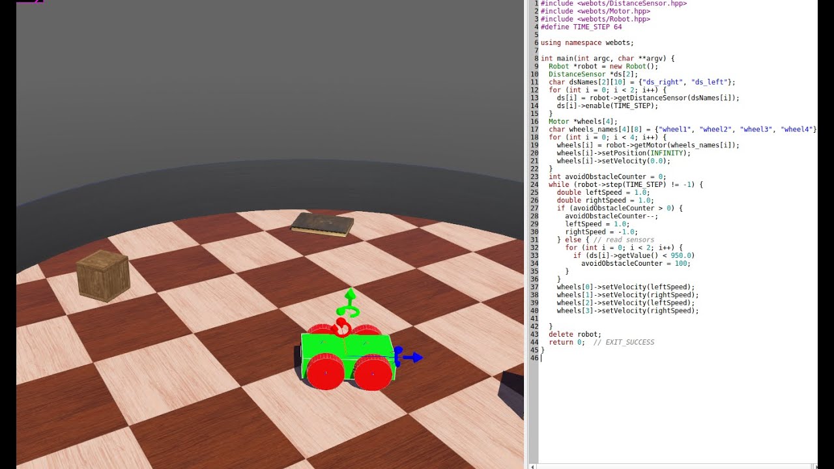Click the dsNames array declaration line
834x469 pixels.
pos(642,82)
